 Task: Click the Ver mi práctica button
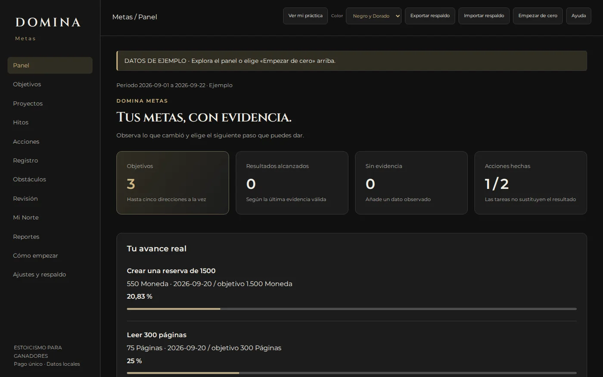click(x=305, y=16)
